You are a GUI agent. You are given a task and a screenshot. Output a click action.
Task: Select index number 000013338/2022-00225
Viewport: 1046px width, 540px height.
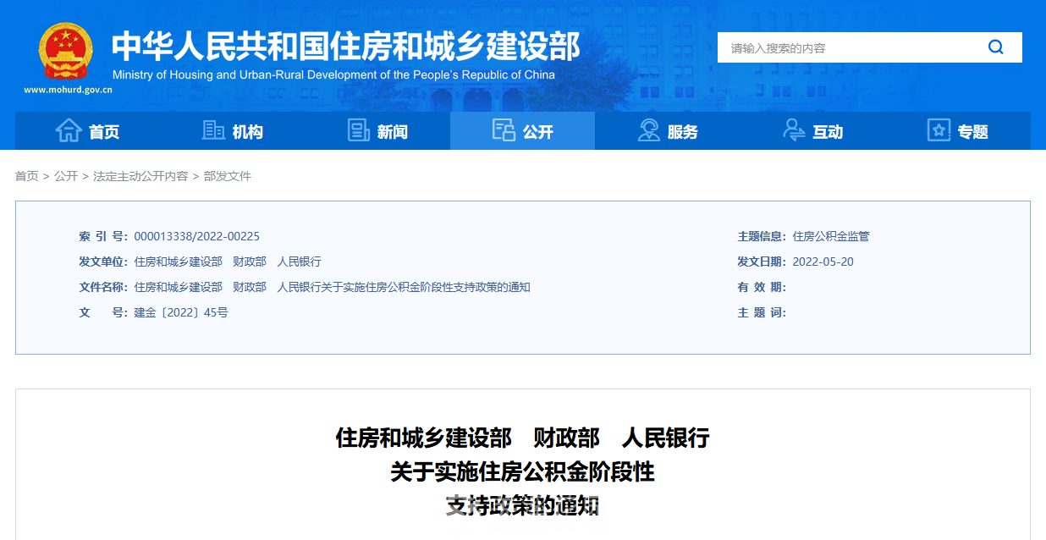click(x=196, y=236)
